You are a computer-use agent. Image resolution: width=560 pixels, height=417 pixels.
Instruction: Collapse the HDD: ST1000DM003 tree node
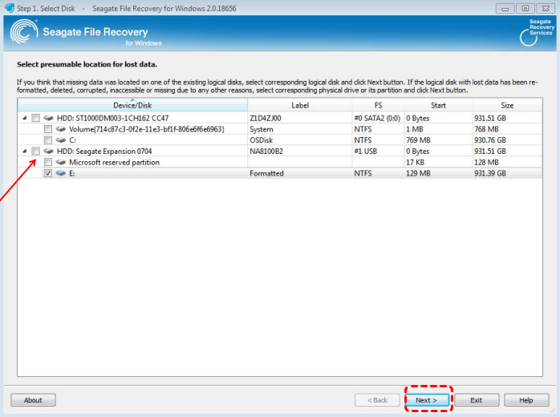[x=24, y=118]
